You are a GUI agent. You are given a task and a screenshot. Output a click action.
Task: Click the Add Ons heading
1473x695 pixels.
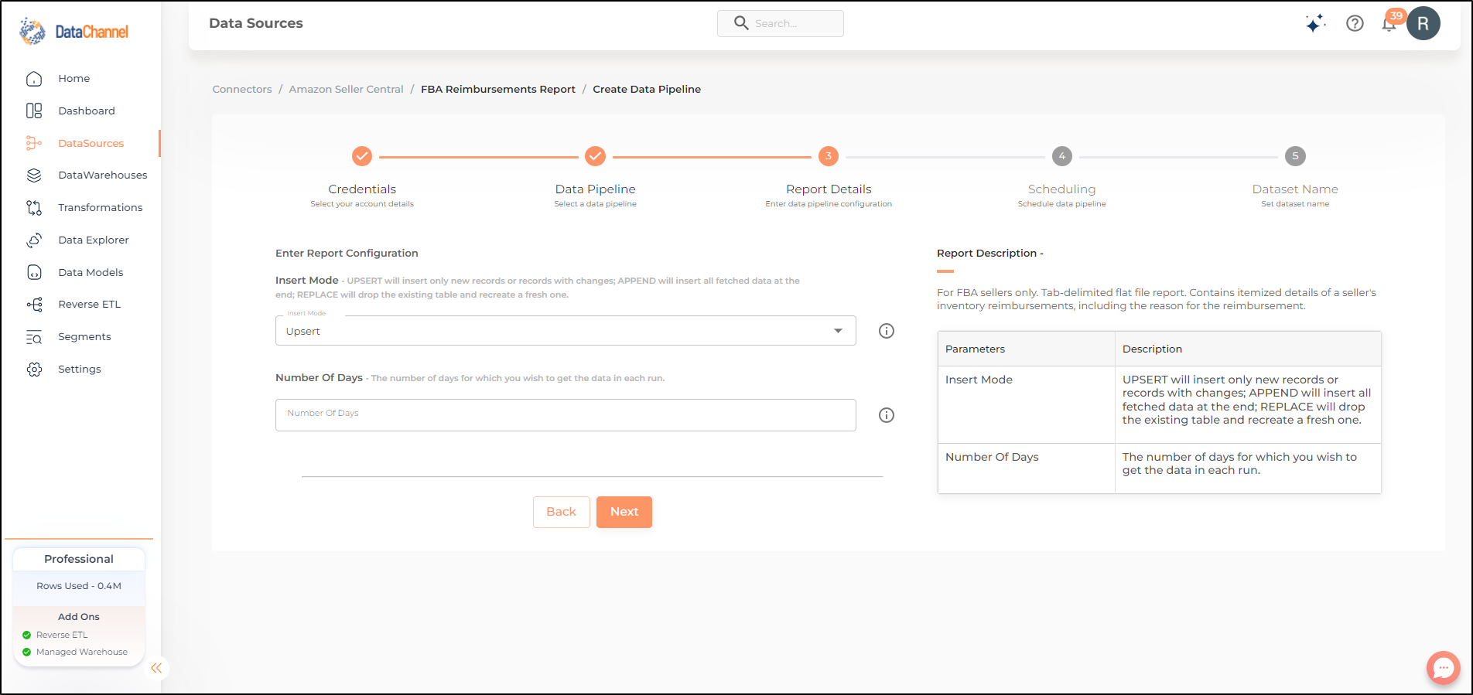pyautogui.click(x=79, y=617)
